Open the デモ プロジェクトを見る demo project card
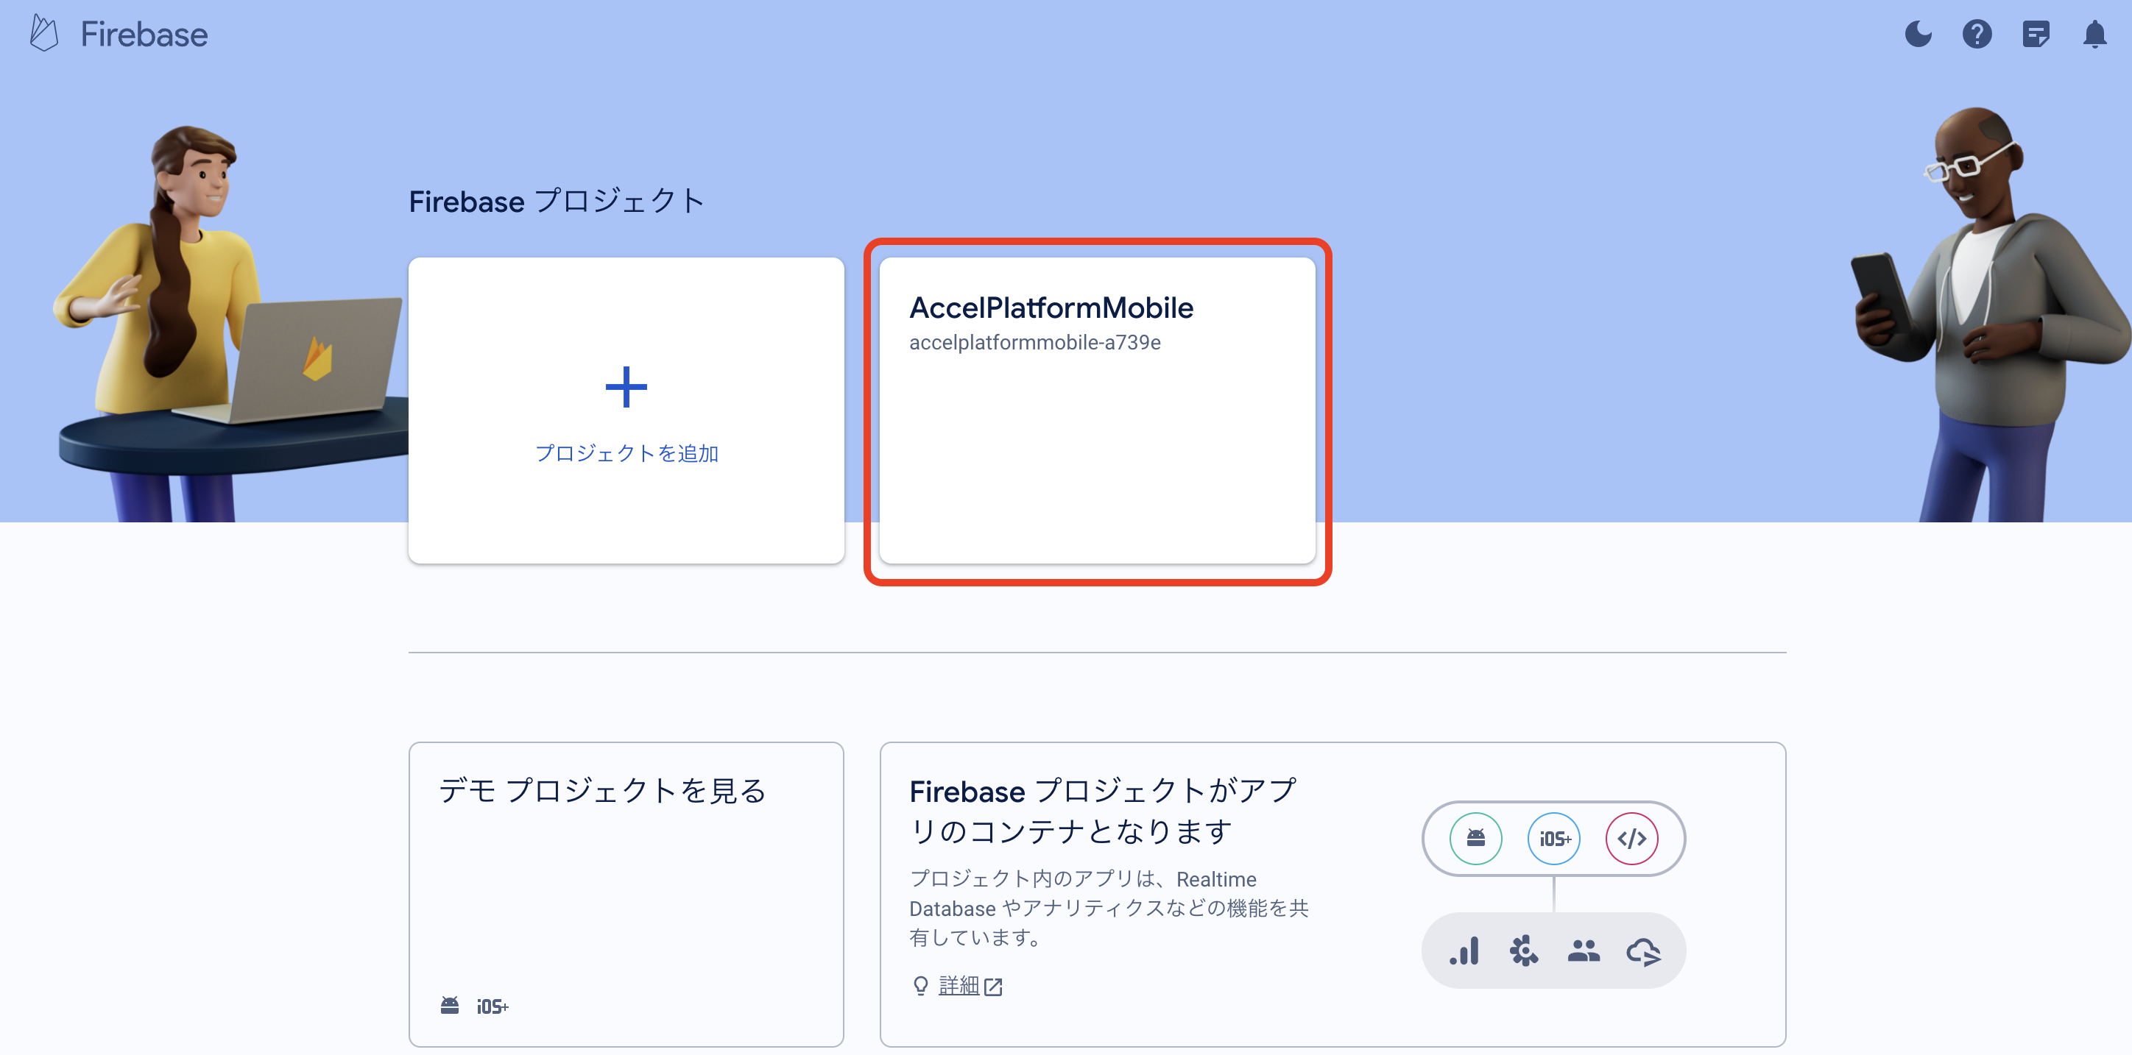Viewport: 2132px width, 1055px height. [626, 893]
